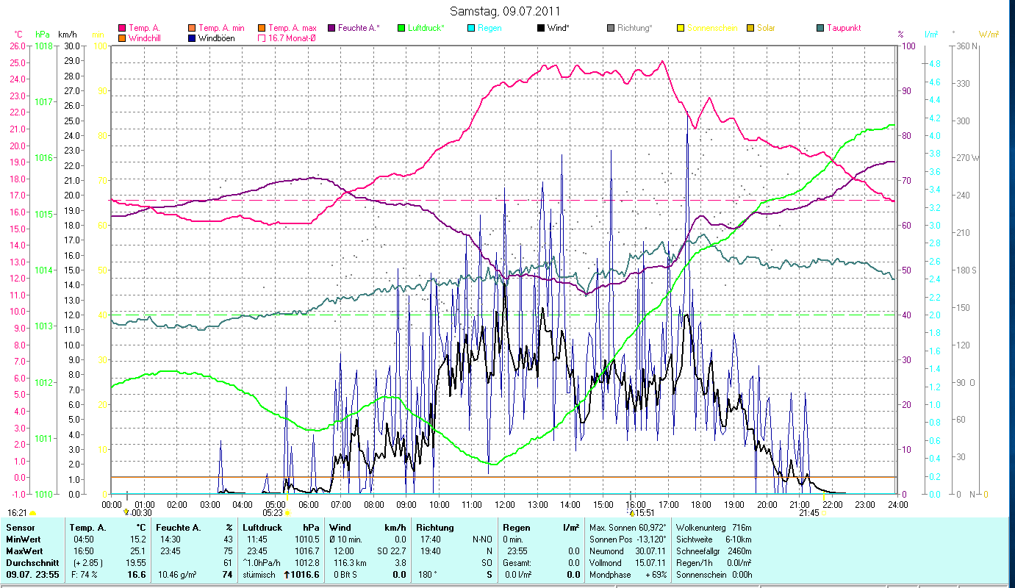The width and height of the screenshot is (1015, 588).
Task: Toggle the 16.7 Monat-Ø average line checkbox
Action: coord(262,38)
